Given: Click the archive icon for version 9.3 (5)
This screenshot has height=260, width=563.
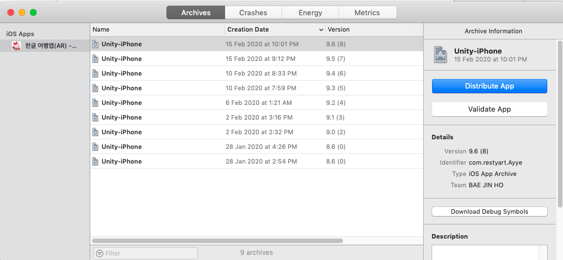Looking at the screenshot, I should pyautogui.click(x=95, y=88).
